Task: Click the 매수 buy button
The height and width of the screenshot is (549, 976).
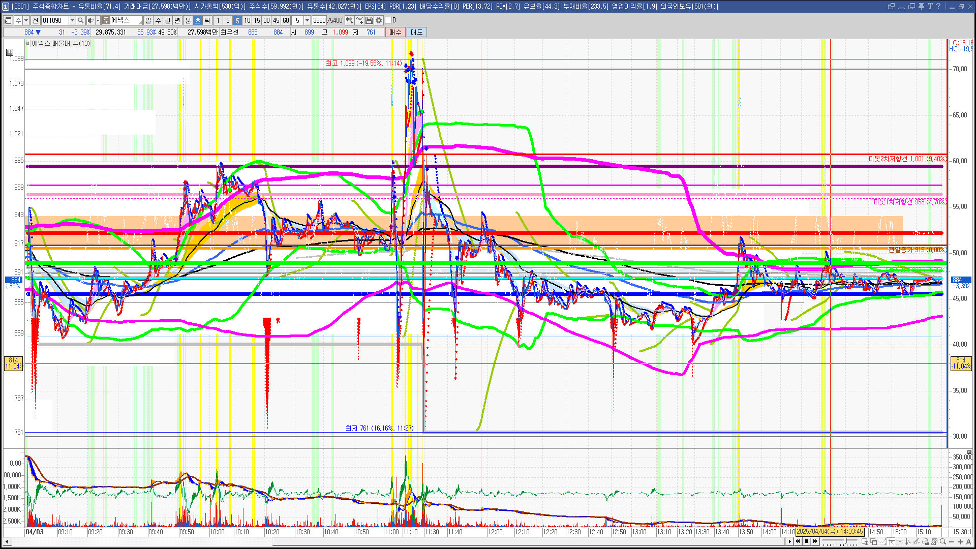Action: [395, 32]
